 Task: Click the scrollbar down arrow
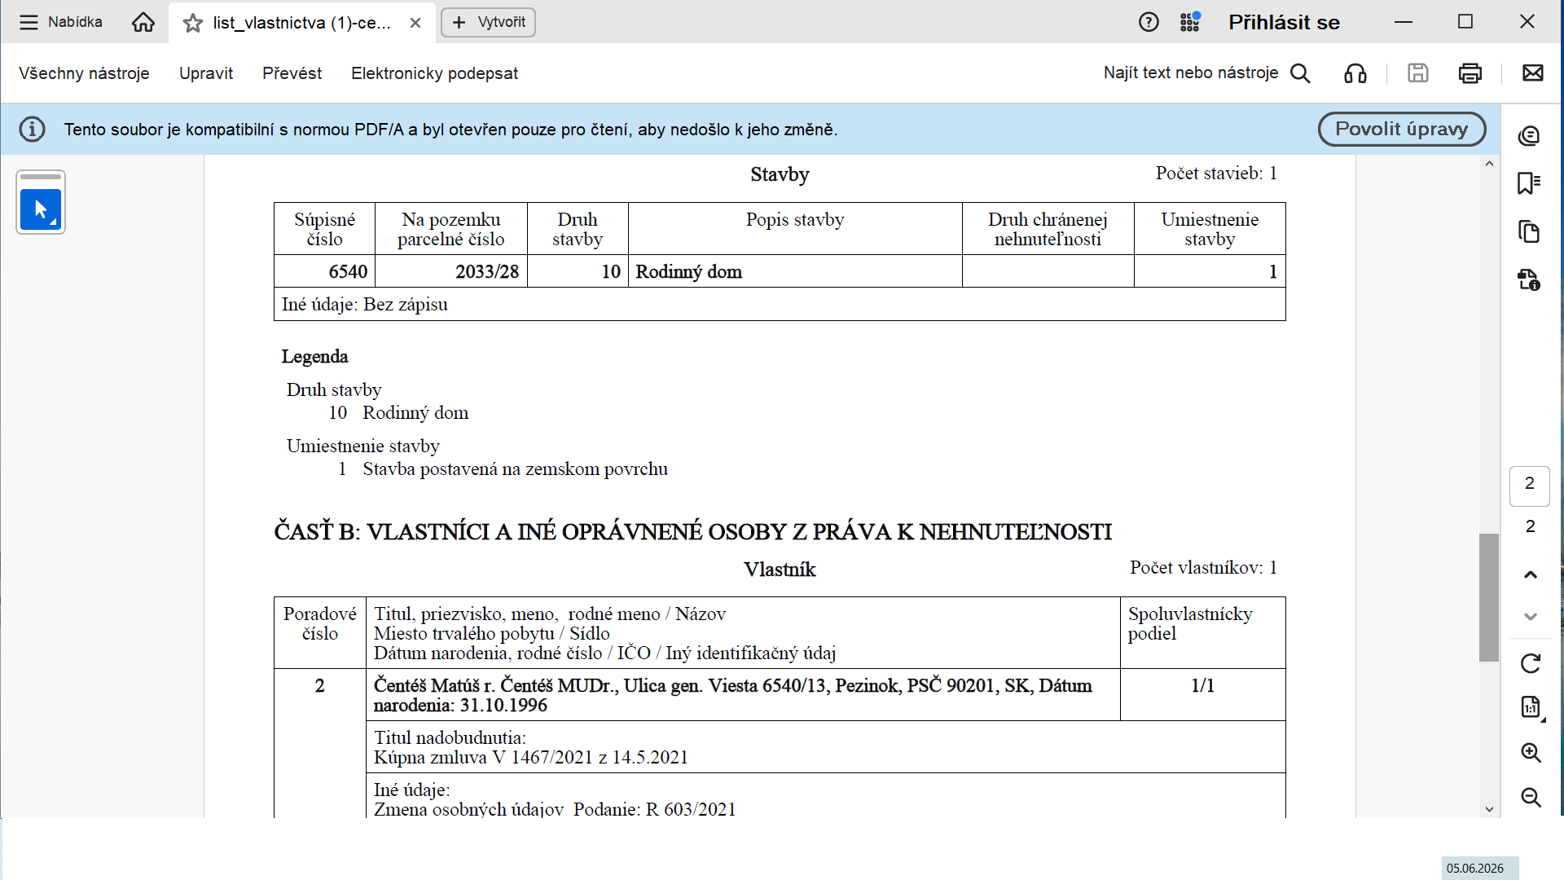pyautogui.click(x=1489, y=809)
